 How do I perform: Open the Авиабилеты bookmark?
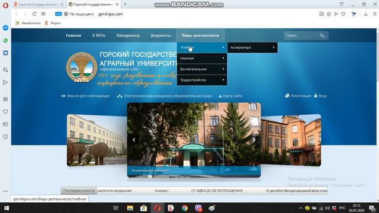[x=28, y=23]
